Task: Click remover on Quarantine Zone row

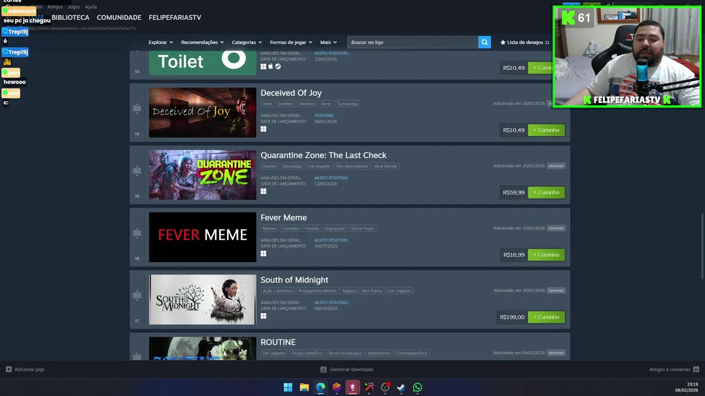Action: click(x=556, y=166)
